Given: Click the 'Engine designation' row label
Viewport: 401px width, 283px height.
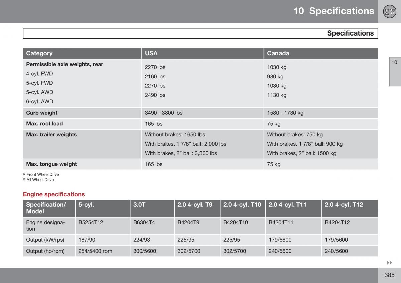Looking at the screenshot, I should 45,226.
